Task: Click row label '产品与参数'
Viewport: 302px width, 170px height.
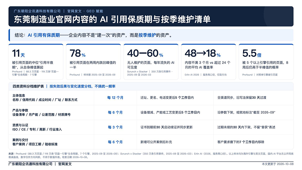Action: point(20,110)
